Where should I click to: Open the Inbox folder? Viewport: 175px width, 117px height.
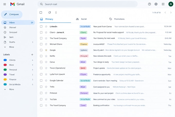18,22
